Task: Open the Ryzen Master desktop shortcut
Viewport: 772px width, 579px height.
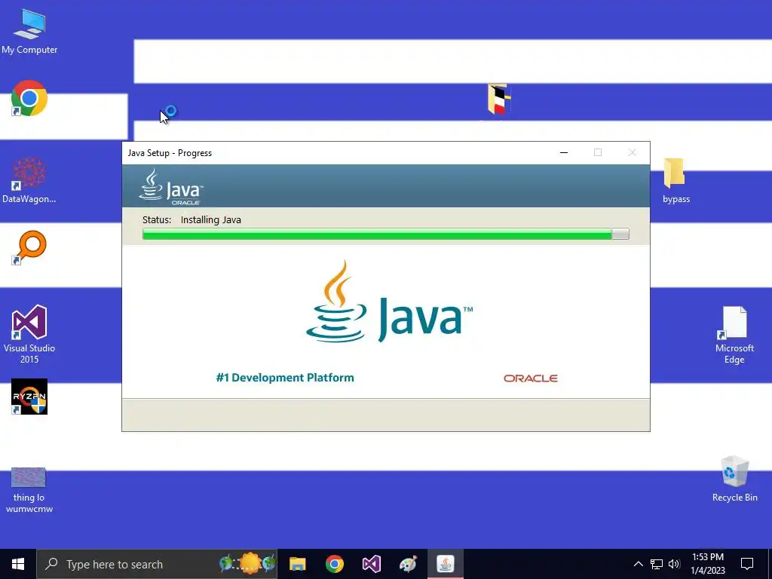Action: (x=29, y=397)
